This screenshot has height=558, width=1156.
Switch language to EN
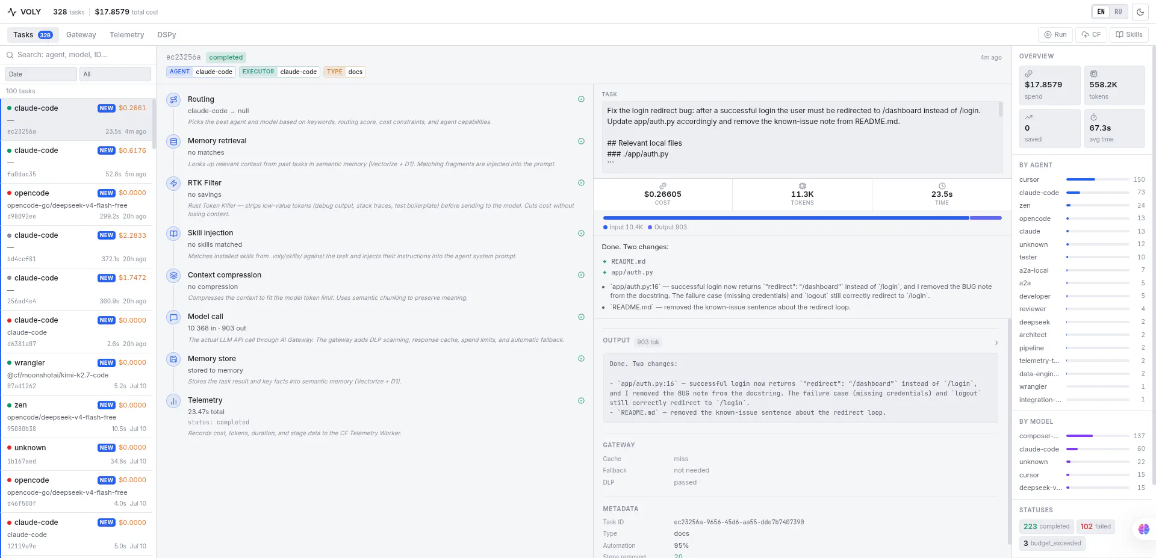click(1101, 12)
